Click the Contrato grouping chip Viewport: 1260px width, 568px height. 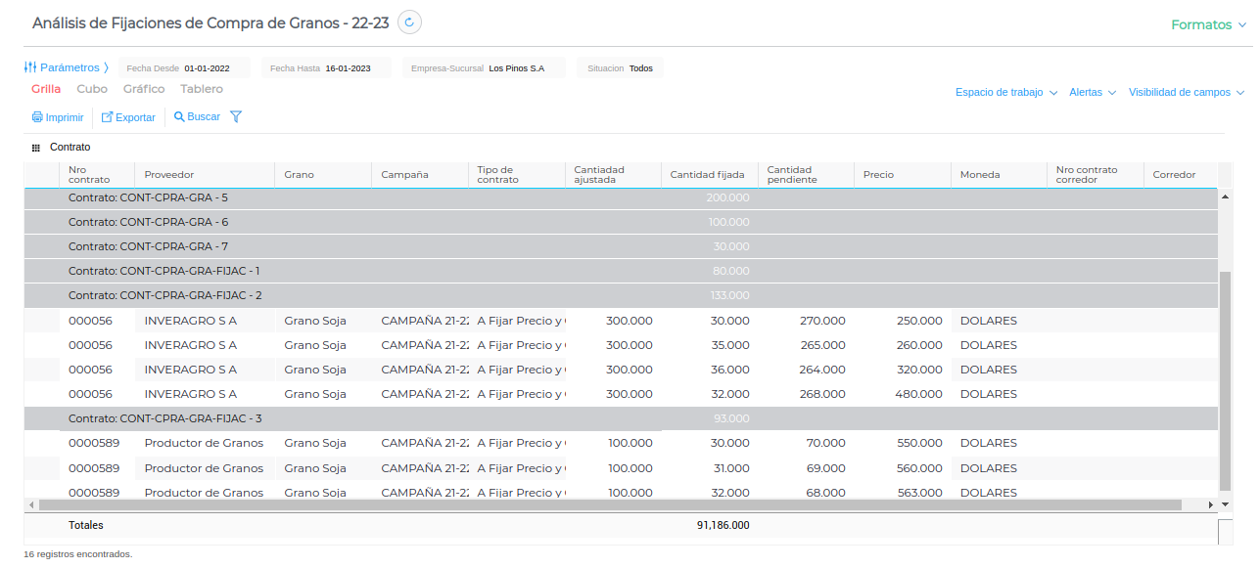[70, 148]
